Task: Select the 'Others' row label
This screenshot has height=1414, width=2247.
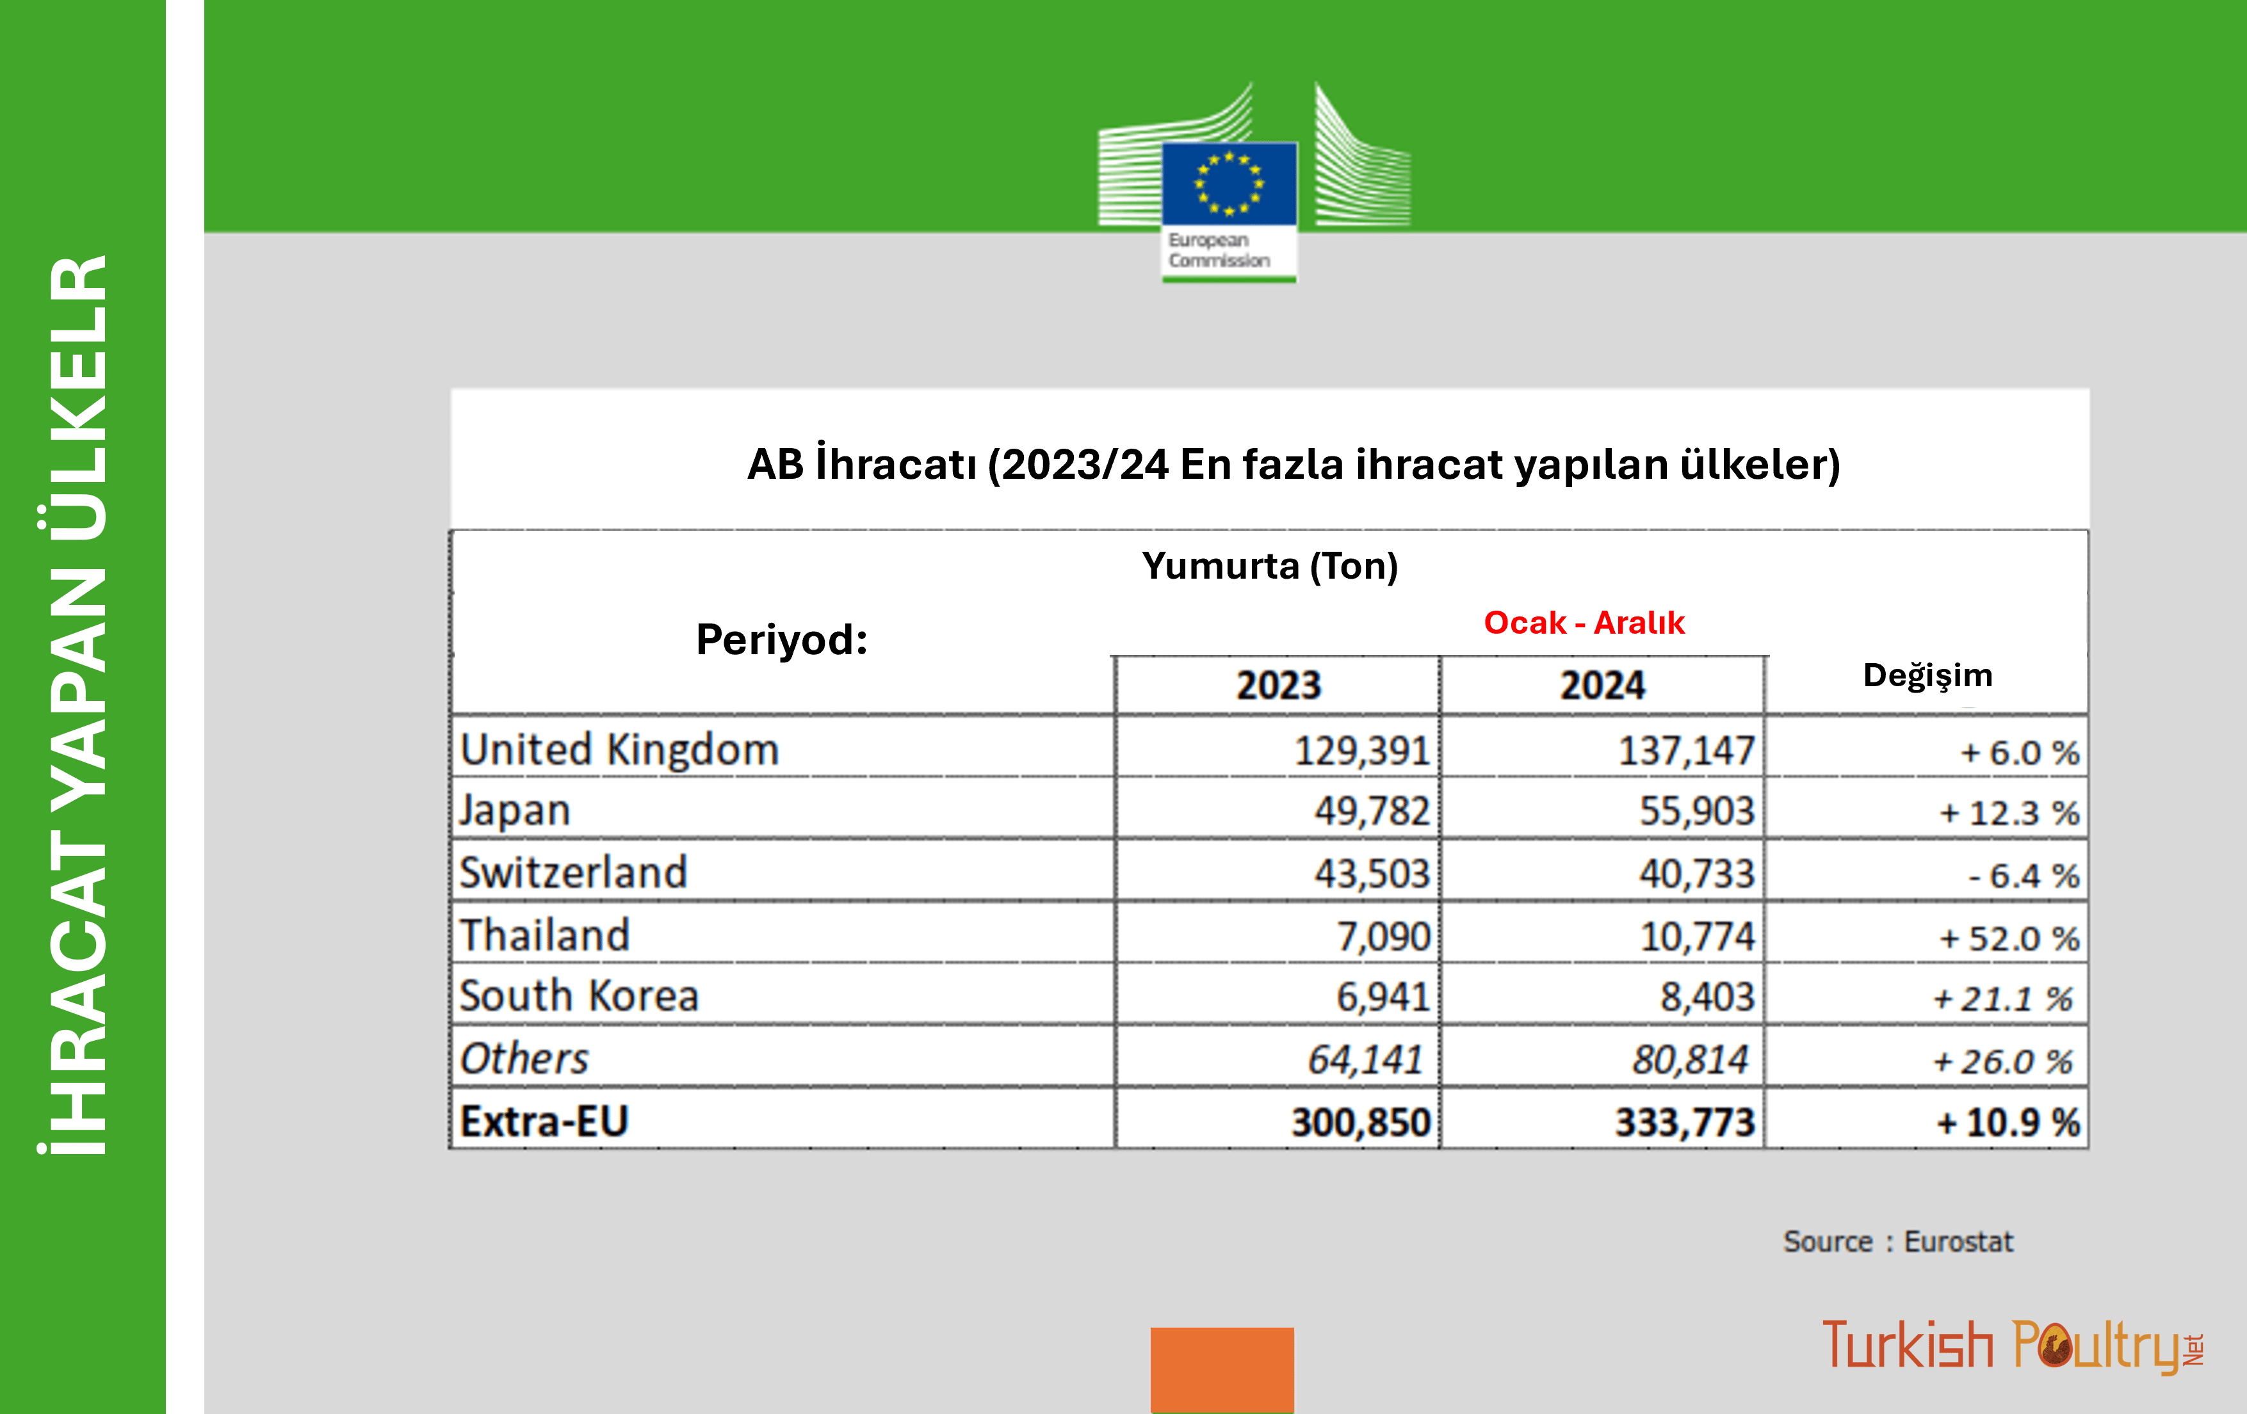Action: point(524,1059)
